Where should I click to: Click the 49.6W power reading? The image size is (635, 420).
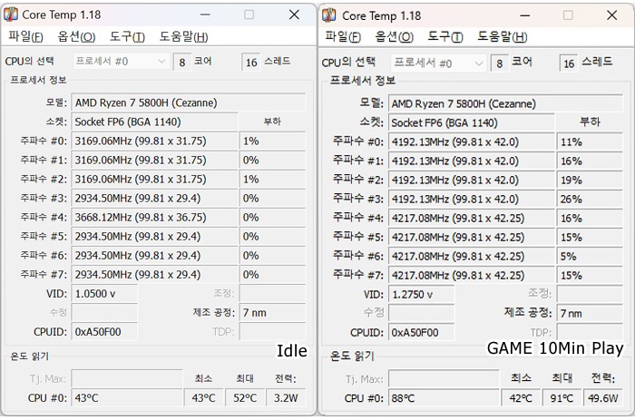coord(604,397)
